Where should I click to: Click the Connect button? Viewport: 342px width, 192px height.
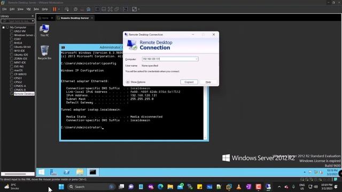click(x=189, y=82)
